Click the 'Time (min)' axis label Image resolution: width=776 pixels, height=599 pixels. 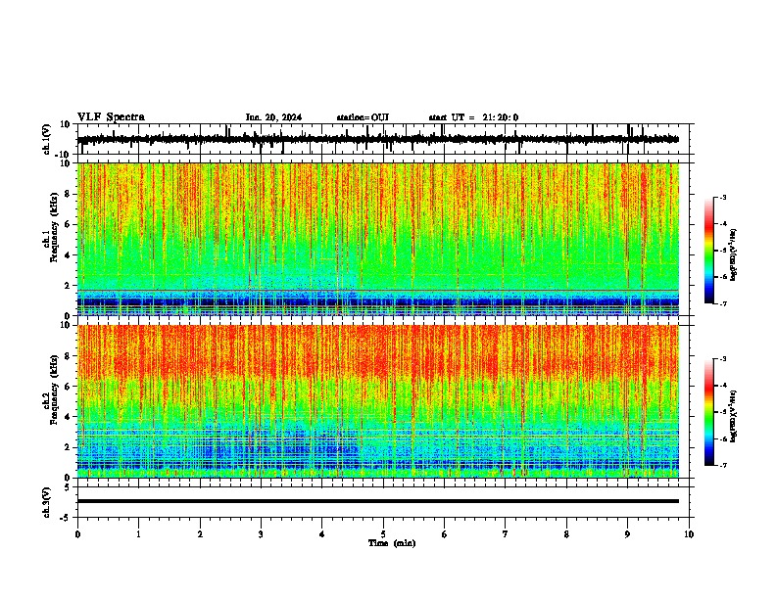tap(392, 543)
